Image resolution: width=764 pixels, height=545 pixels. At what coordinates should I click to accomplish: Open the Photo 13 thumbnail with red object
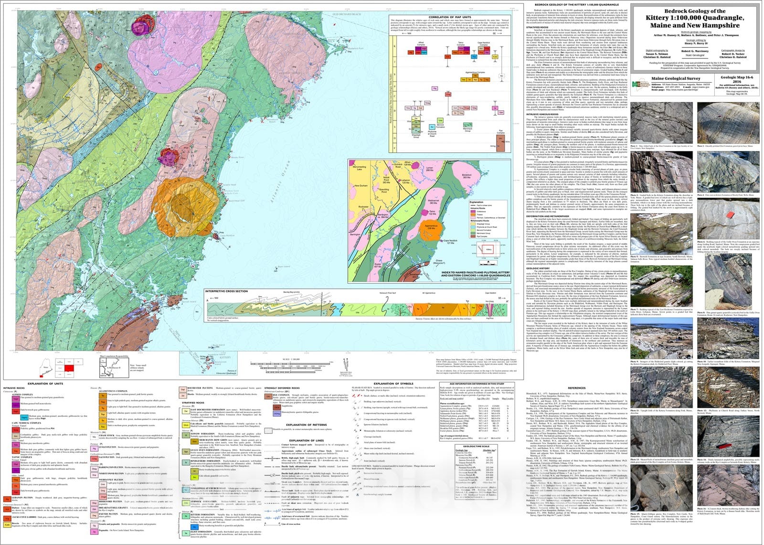pos(661,436)
